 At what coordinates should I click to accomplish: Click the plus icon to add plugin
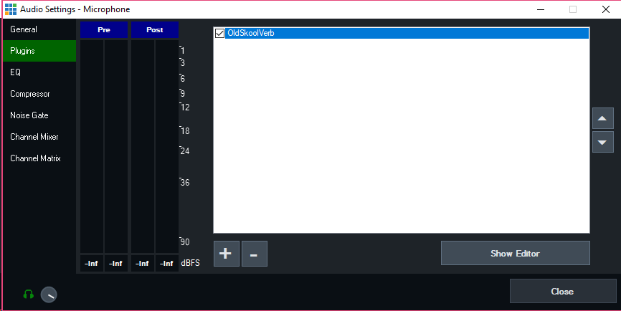[x=226, y=254]
